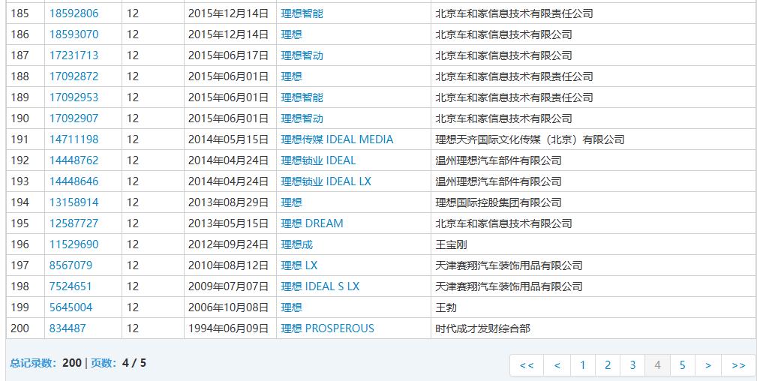
Task: Select date 2013年08月29日
Action: (228, 202)
